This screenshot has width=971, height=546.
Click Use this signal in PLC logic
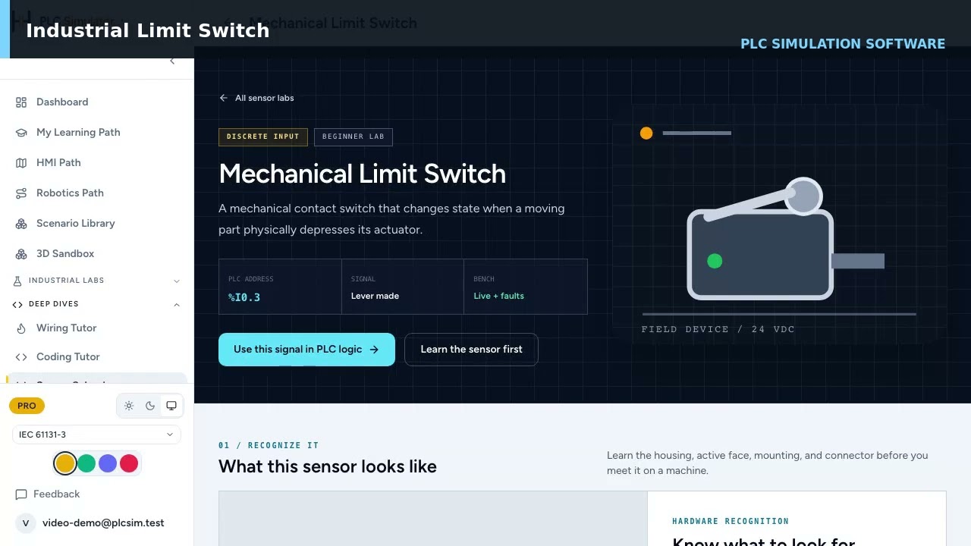click(x=306, y=350)
